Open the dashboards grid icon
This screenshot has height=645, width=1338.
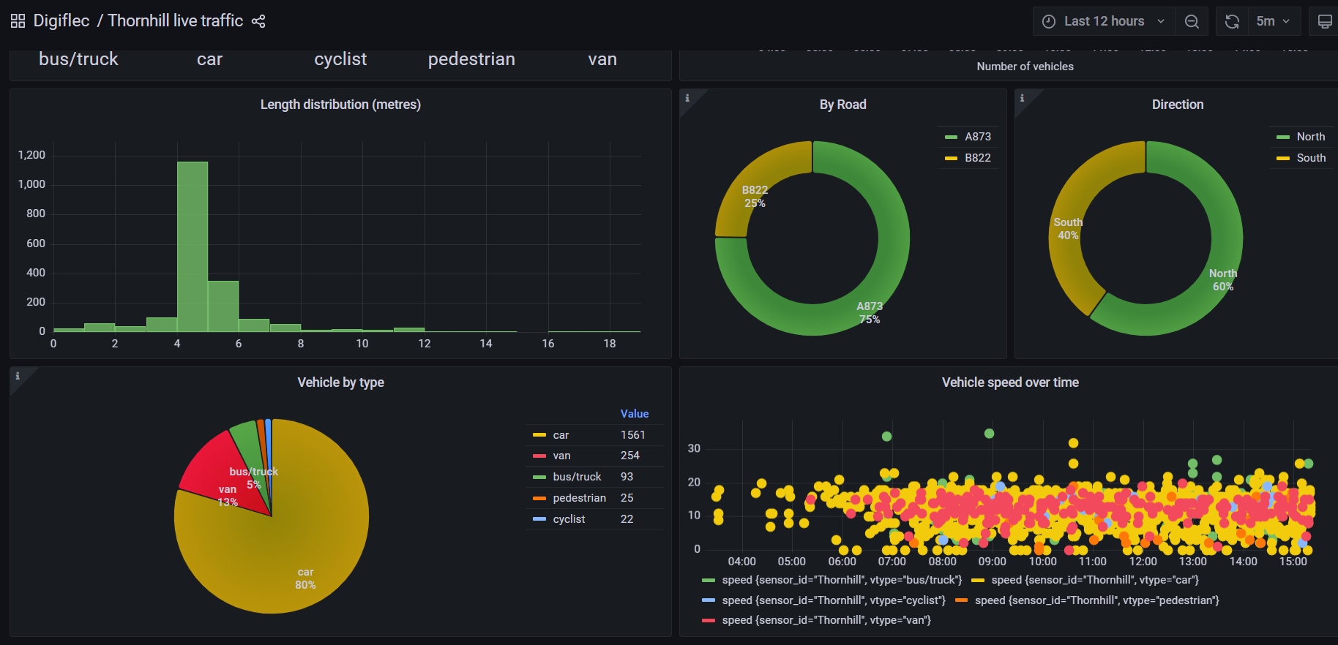[18, 21]
